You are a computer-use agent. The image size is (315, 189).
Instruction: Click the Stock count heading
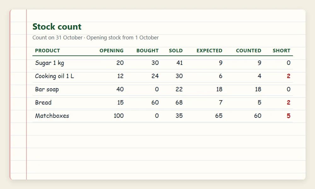pyautogui.click(x=57, y=27)
